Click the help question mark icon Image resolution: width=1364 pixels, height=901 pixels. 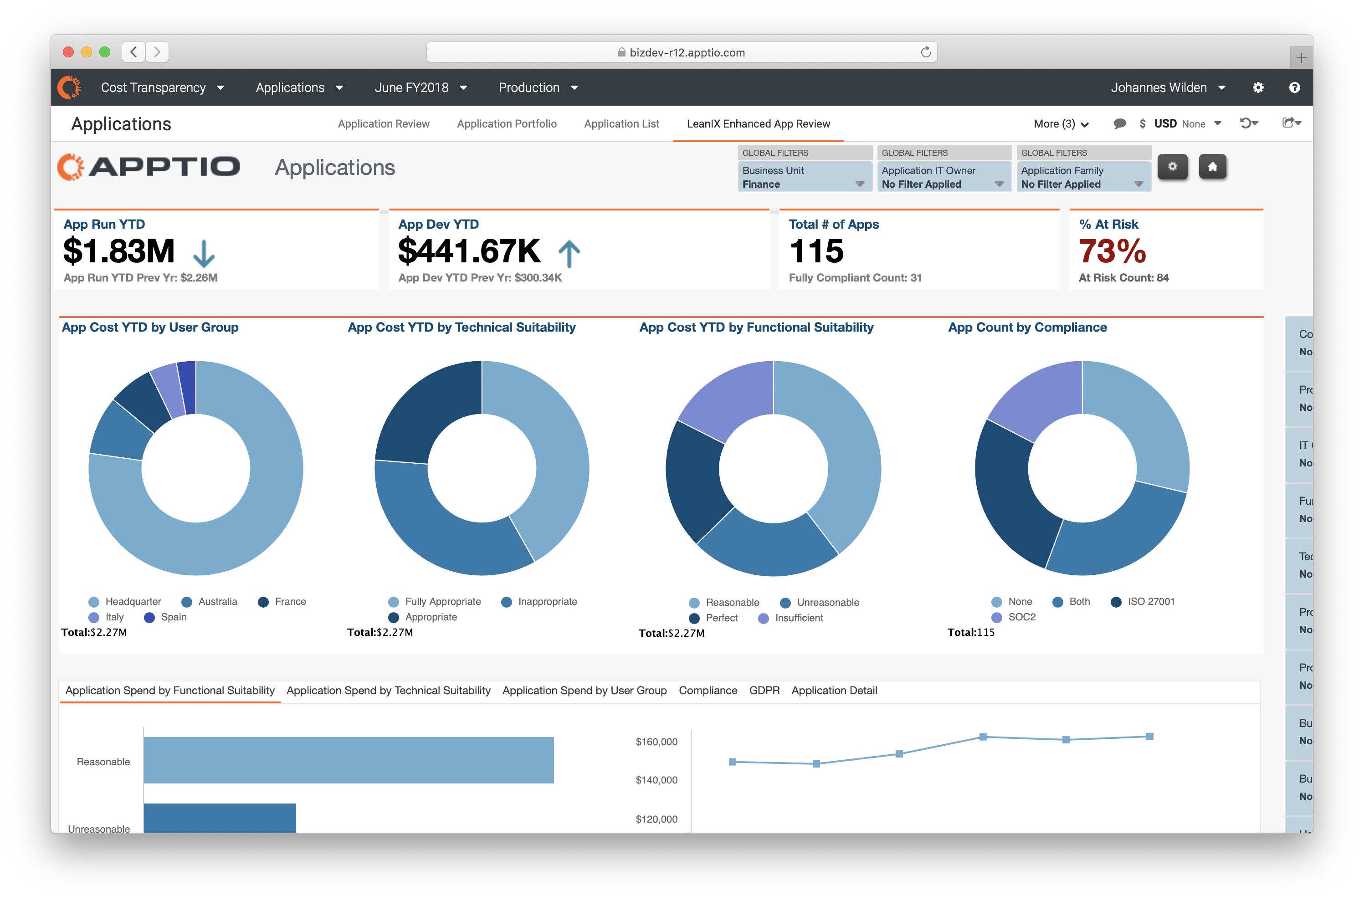1294,87
